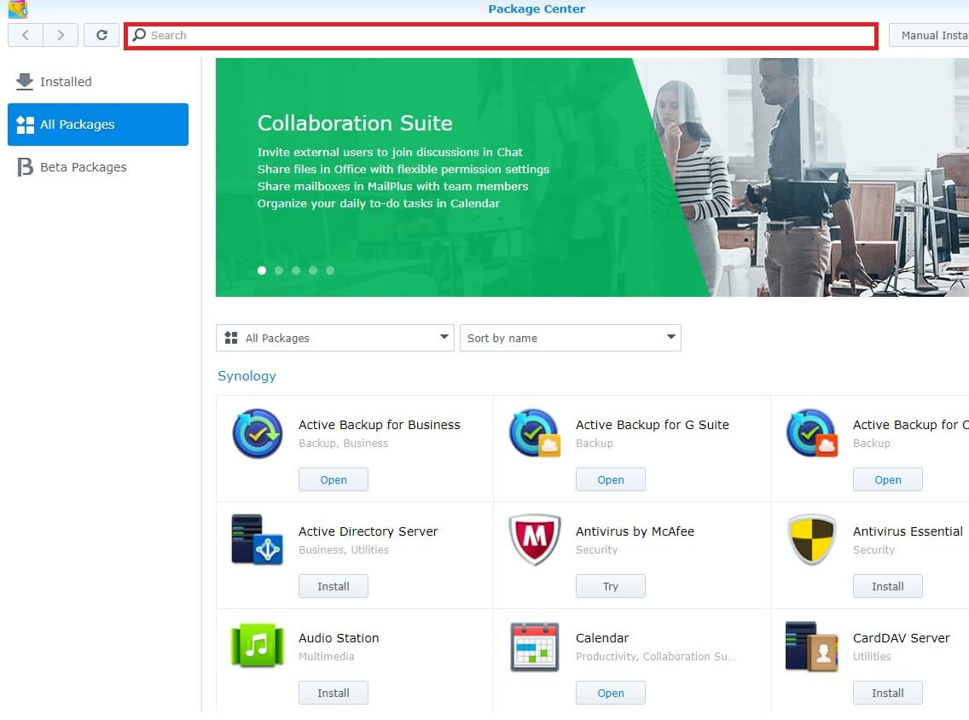The width and height of the screenshot is (969, 720).
Task: Click the Antivirus Essential title
Action: pos(908,531)
